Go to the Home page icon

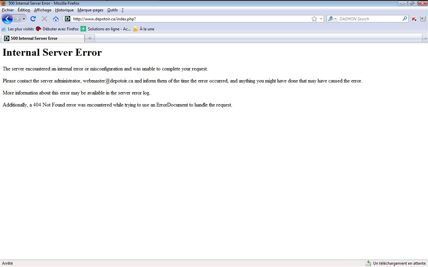pyautogui.click(x=56, y=19)
